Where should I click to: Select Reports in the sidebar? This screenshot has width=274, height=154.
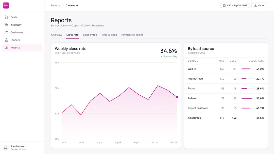22,47
